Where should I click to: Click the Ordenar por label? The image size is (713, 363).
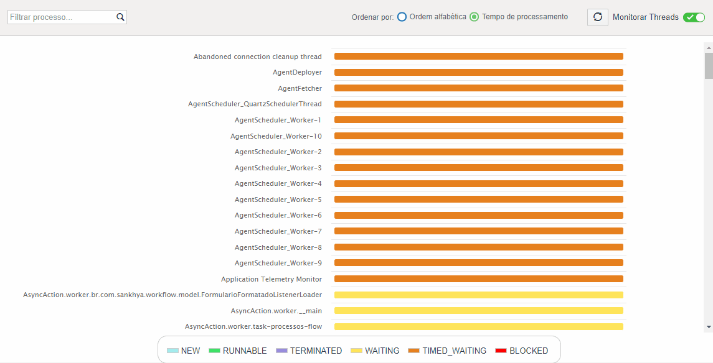[x=372, y=17]
